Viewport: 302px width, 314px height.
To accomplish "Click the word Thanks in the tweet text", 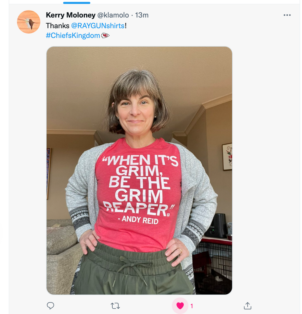I will [x=57, y=26].
